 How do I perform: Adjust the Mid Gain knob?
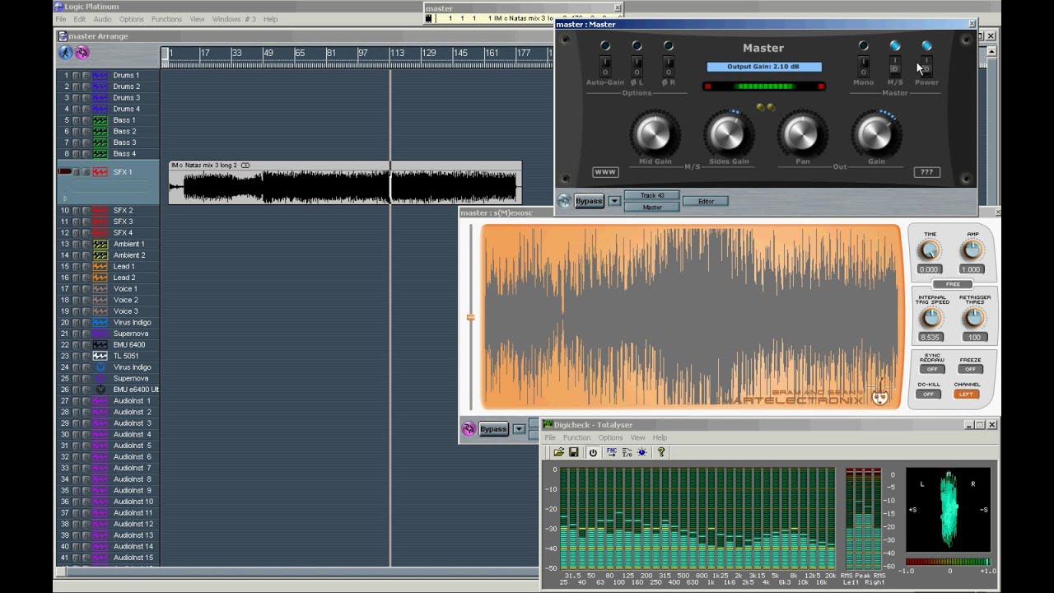(x=655, y=133)
